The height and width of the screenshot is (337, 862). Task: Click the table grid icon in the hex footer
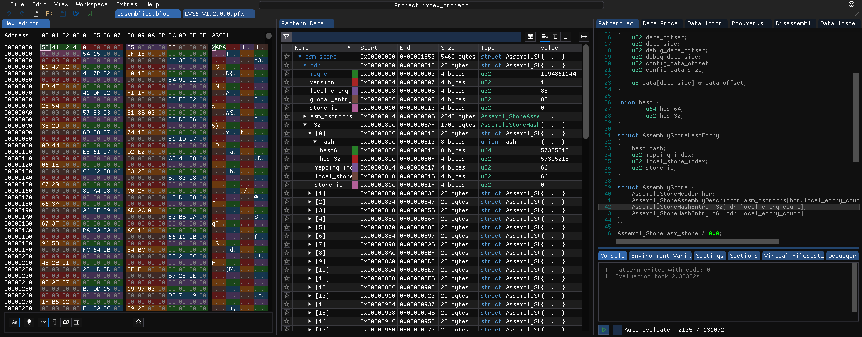click(77, 322)
